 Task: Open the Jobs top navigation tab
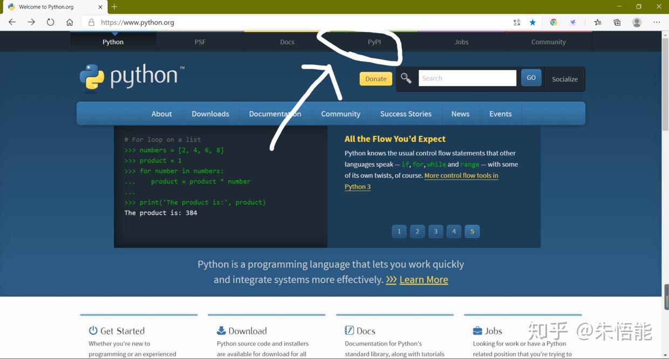point(461,42)
